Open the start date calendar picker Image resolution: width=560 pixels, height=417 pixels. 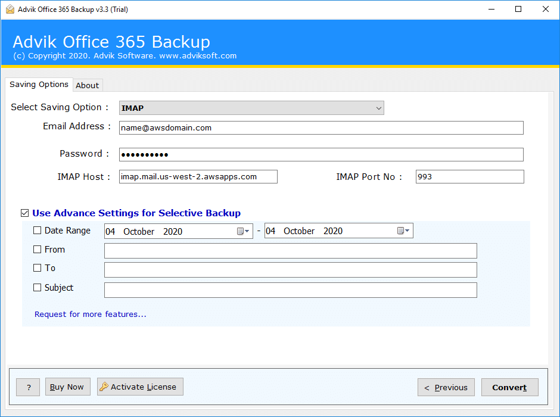243,231
